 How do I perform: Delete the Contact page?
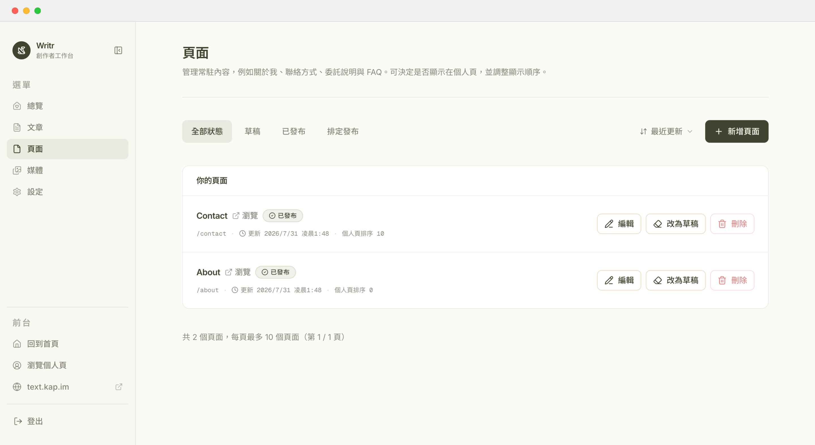[x=732, y=223]
